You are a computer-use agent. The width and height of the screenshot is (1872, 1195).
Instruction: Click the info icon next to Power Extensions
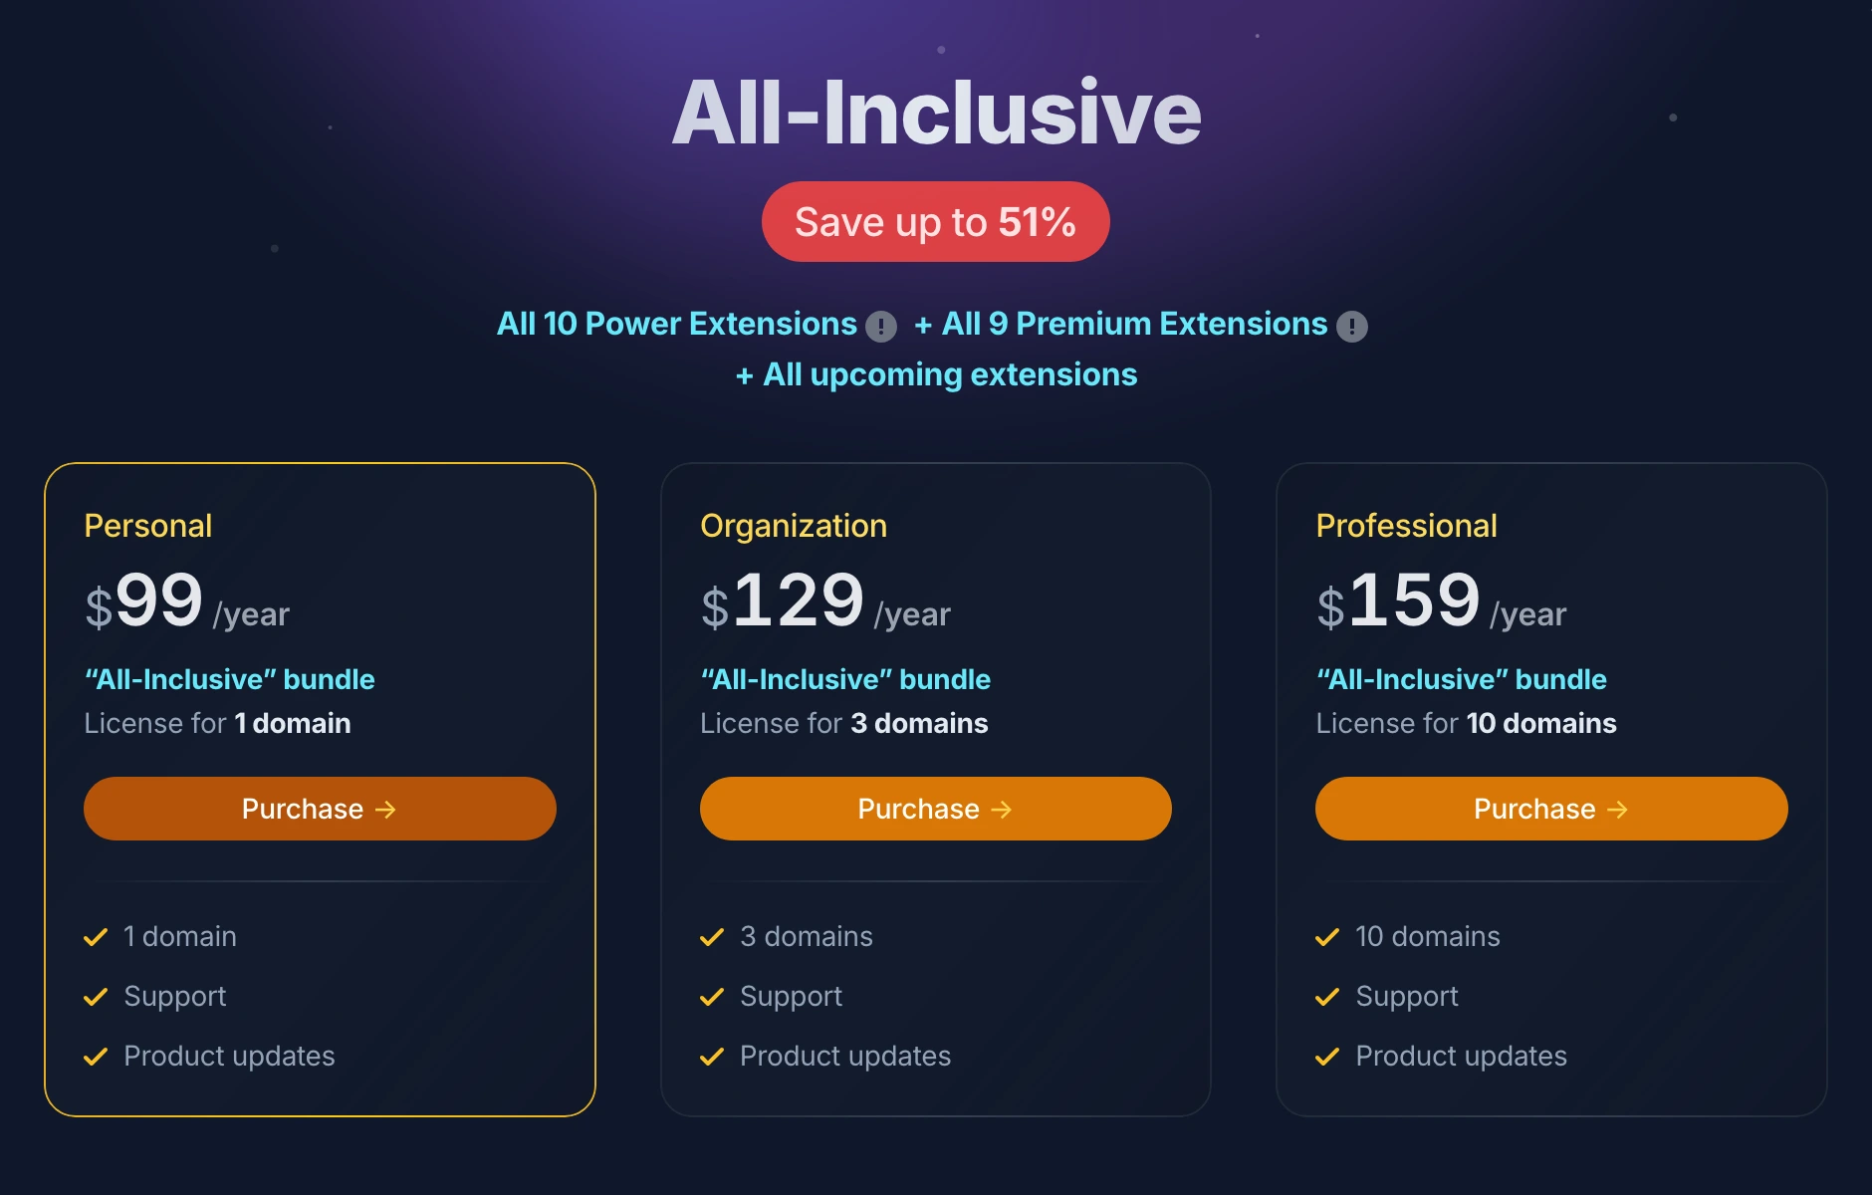pyautogui.click(x=882, y=325)
